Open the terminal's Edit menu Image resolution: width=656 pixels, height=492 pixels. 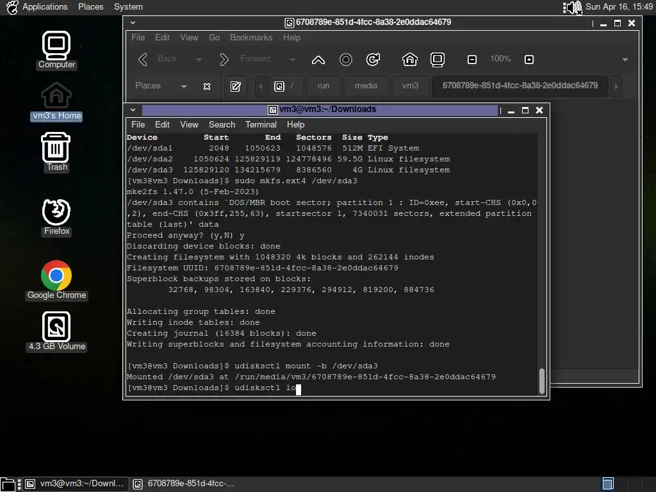click(x=162, y=125)
